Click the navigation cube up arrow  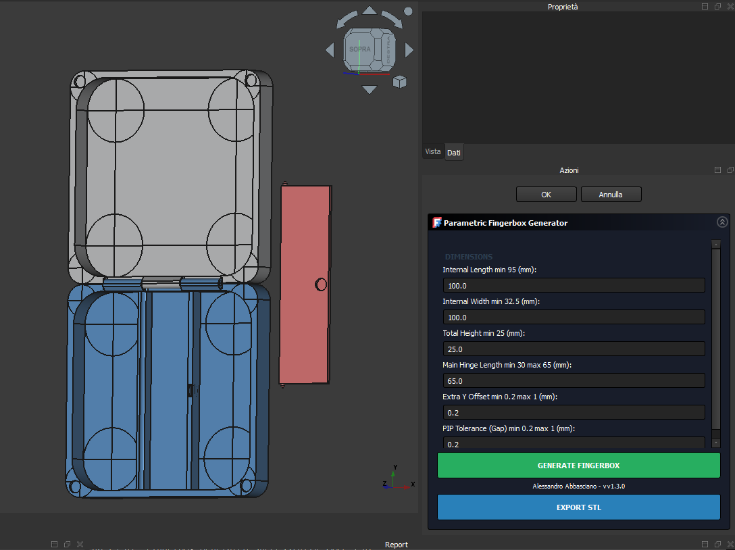tap(369, 11)
